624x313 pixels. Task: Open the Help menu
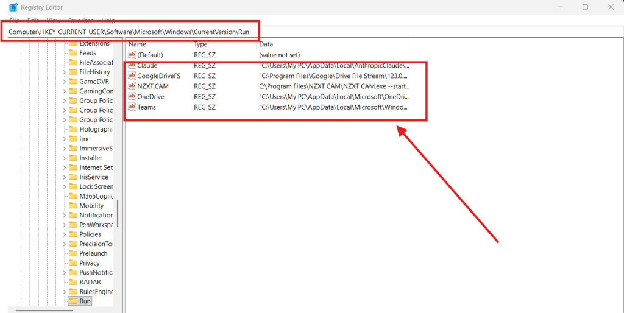coord(108,20)
